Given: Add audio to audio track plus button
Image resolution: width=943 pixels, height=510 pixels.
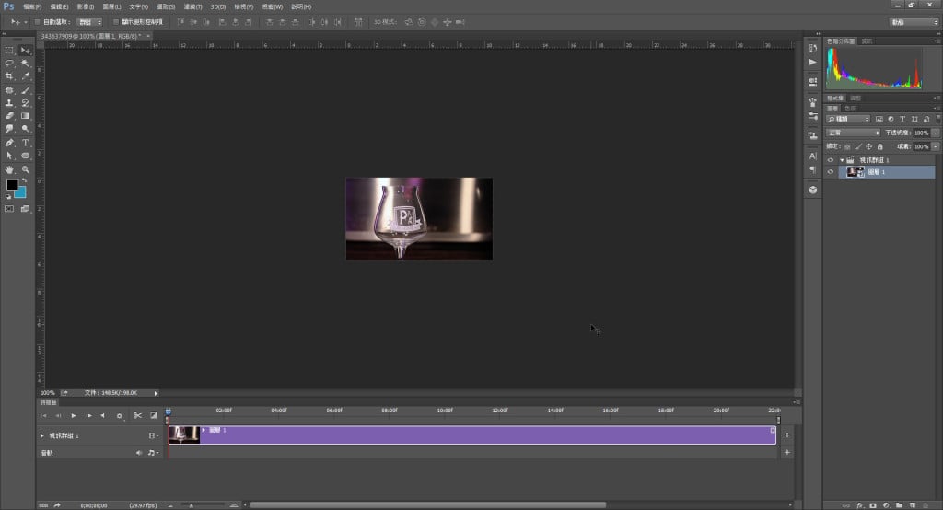Looking at the screenshot, I should [787, 452].
